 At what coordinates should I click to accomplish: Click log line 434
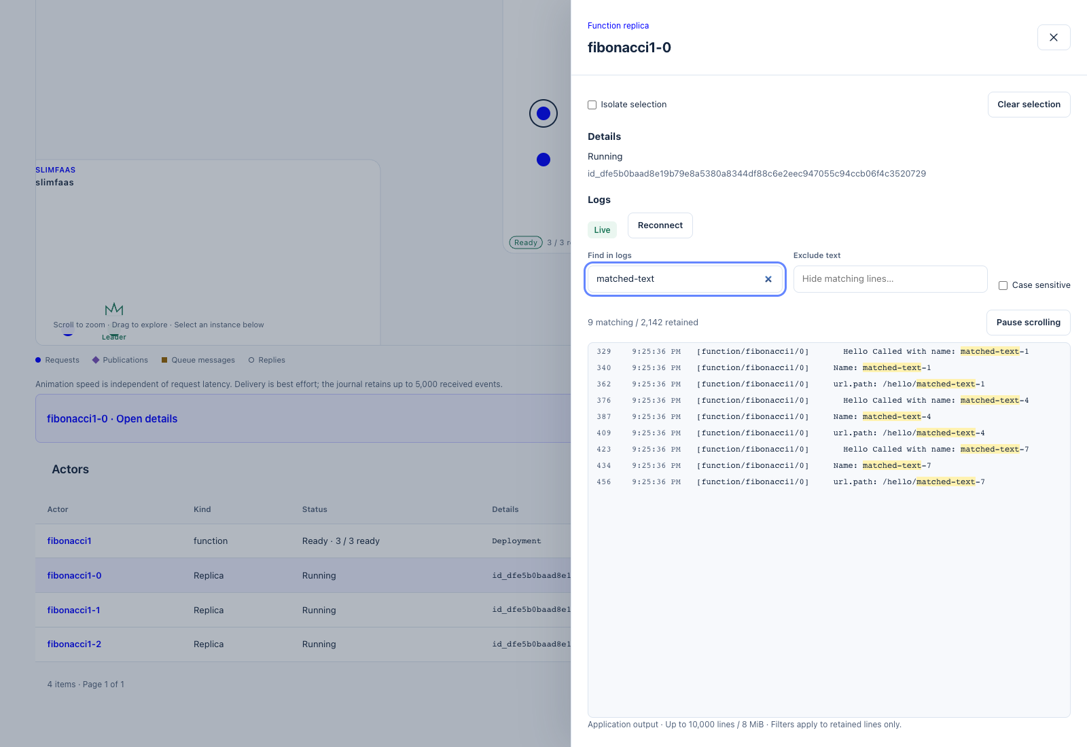[x=829, y=466]
